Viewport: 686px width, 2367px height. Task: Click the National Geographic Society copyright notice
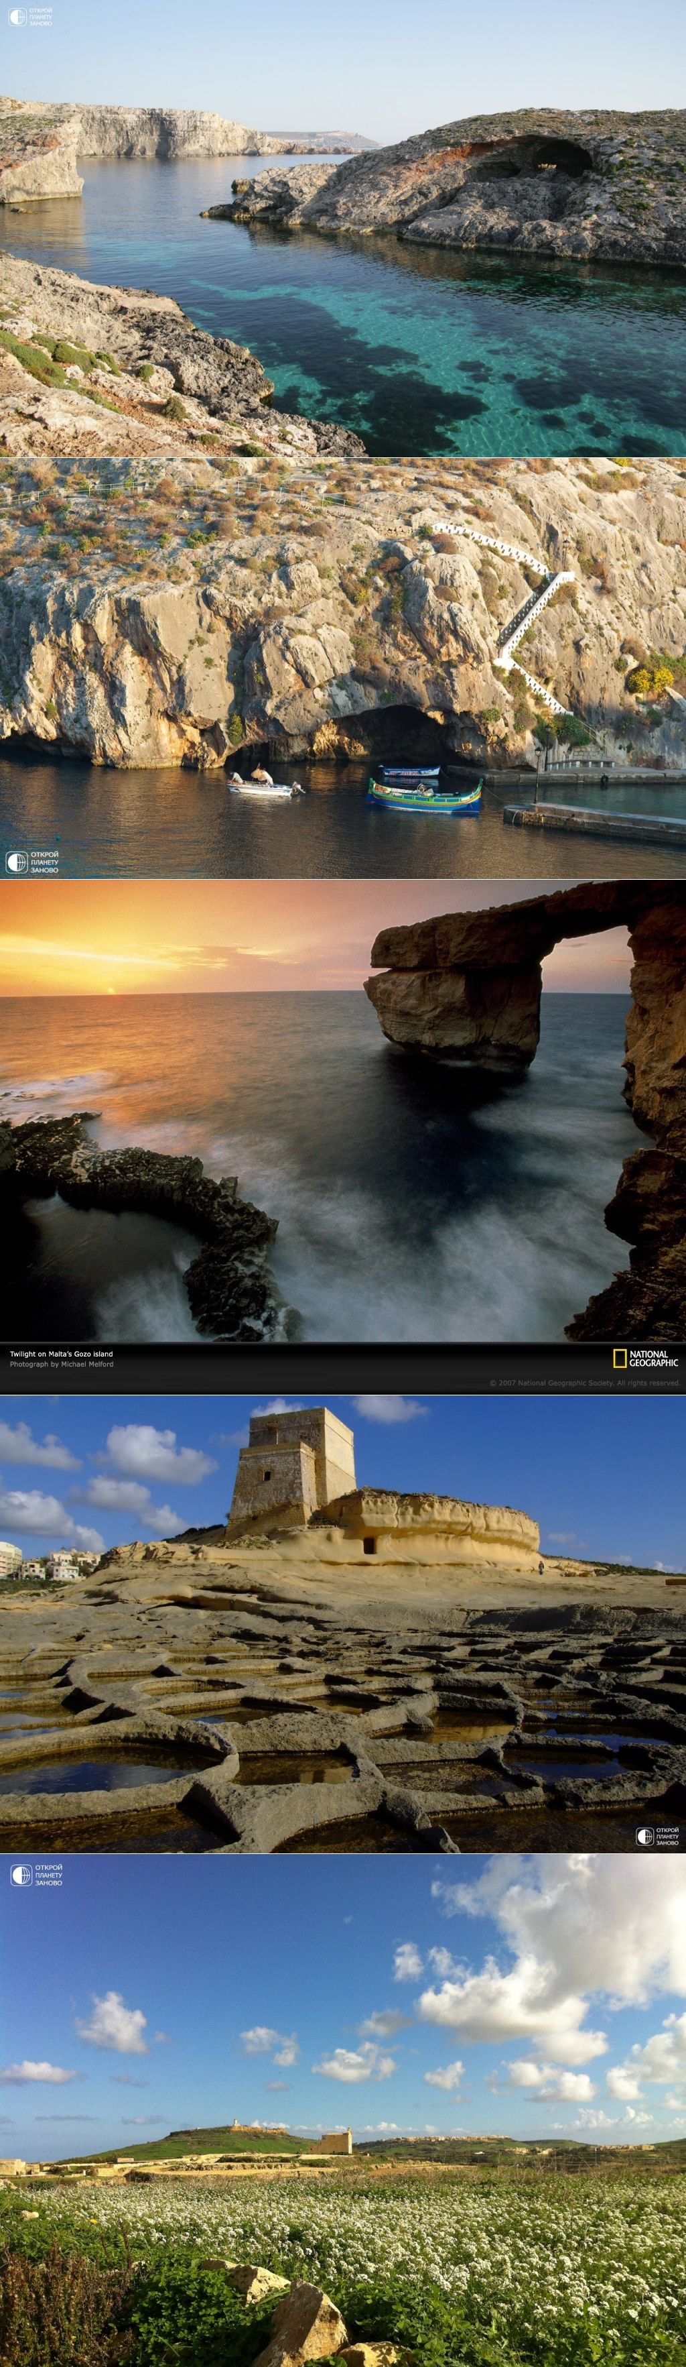[x=584, y=1383]
